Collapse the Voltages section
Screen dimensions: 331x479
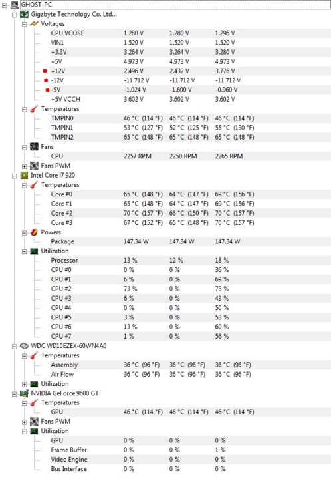25,24
